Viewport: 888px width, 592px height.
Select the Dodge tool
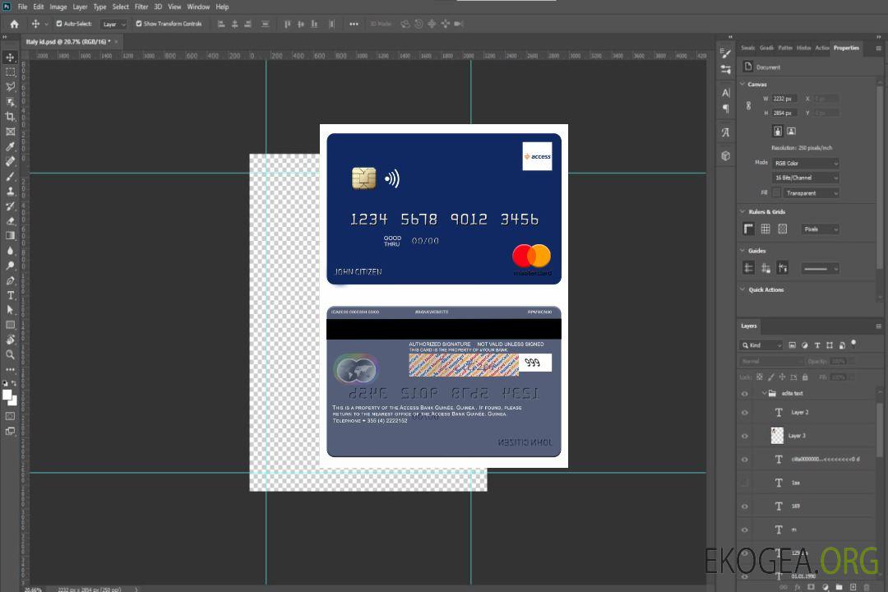click(x=10, y=265)
